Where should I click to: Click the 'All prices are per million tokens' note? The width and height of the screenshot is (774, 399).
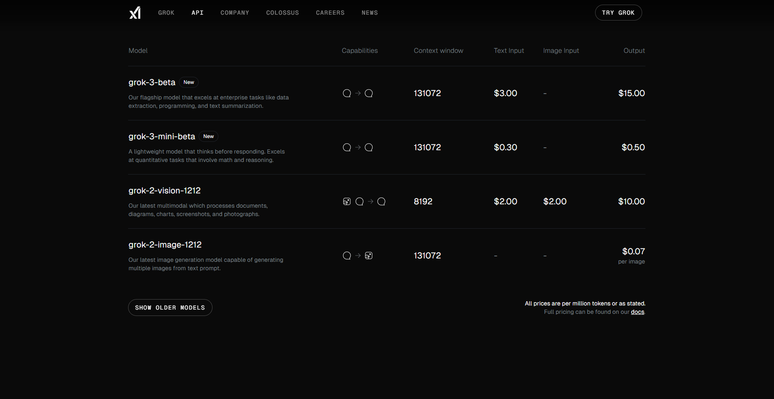click(585, 303)
